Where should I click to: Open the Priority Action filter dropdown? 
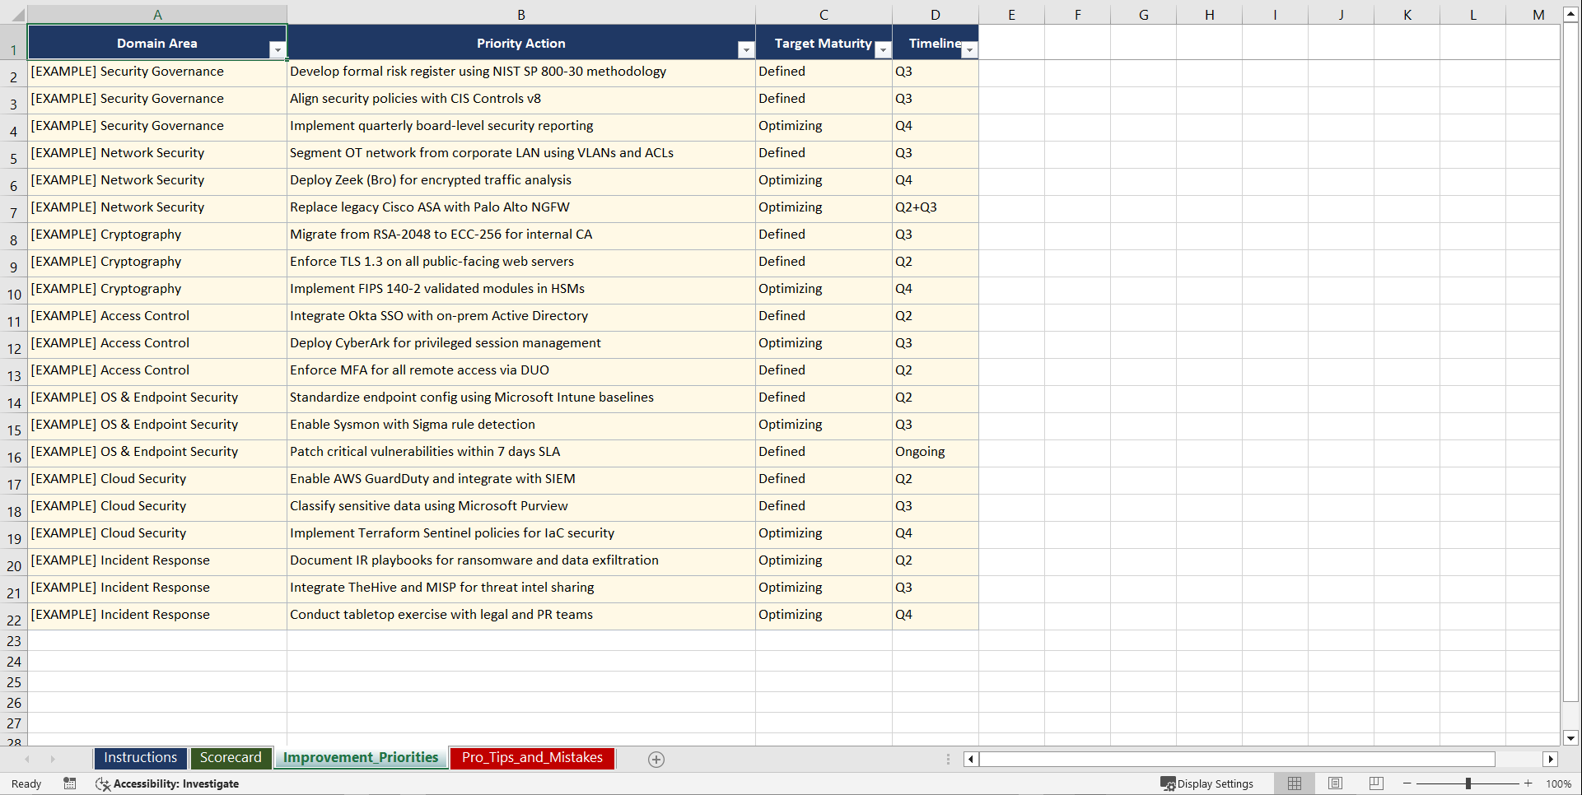click(x=746, y=50)
